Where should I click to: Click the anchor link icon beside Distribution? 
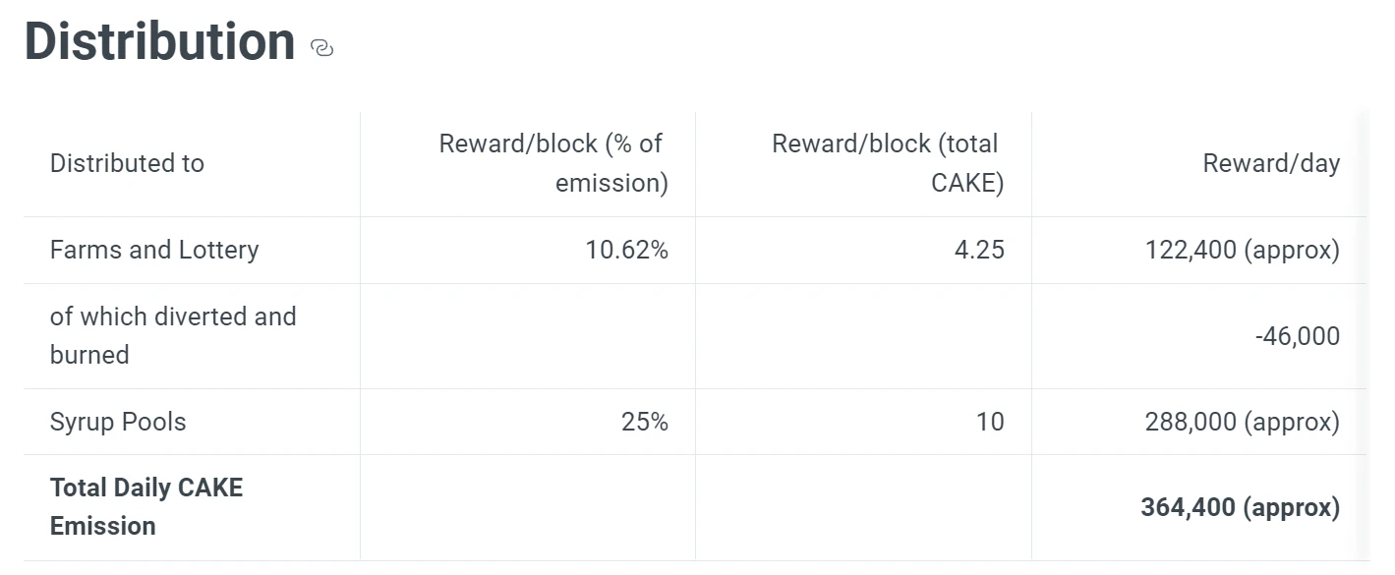(321, 48)
